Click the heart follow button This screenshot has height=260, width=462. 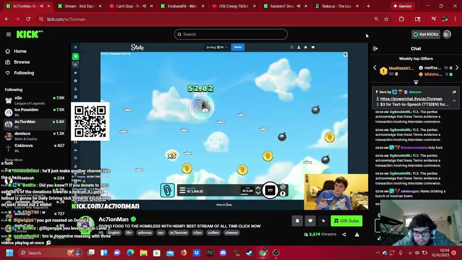coord(310,221)
